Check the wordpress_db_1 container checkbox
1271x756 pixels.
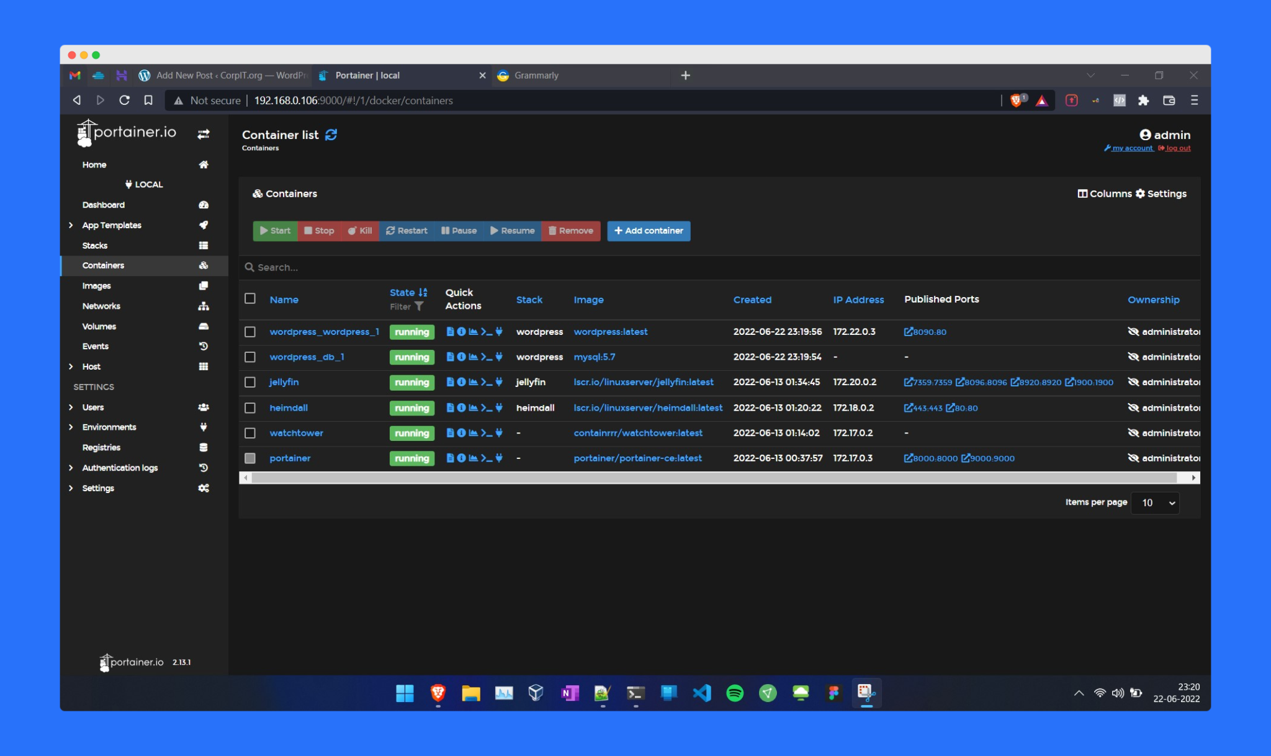click(251, 357)
